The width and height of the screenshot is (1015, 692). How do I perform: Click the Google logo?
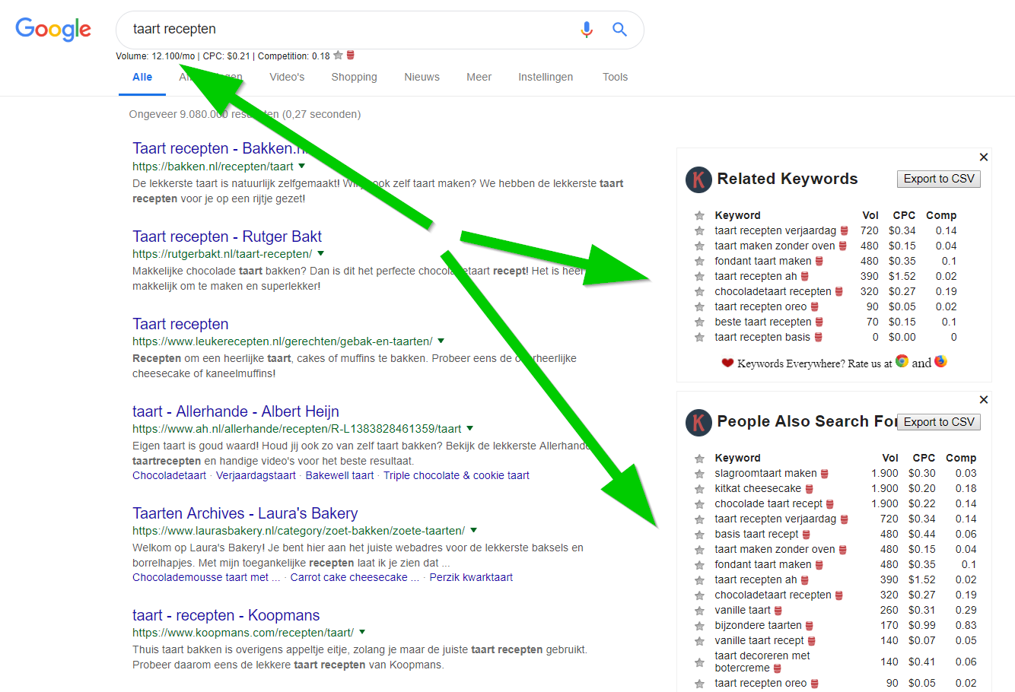(53, 29)
